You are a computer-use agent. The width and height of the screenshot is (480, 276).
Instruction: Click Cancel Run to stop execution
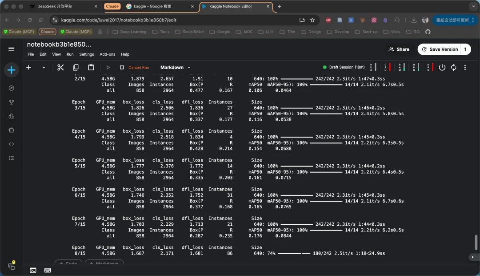coord(134,68)
